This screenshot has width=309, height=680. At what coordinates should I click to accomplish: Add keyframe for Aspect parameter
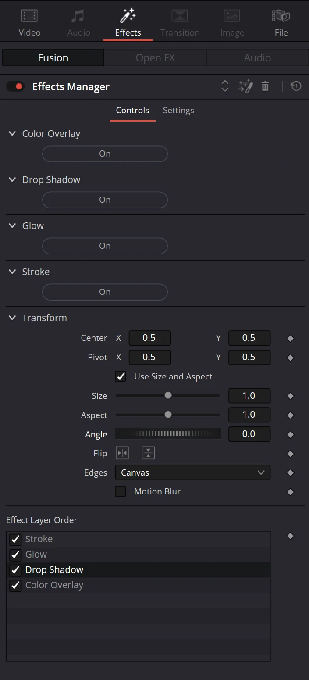pyautogui.click(x=290, y=415)
